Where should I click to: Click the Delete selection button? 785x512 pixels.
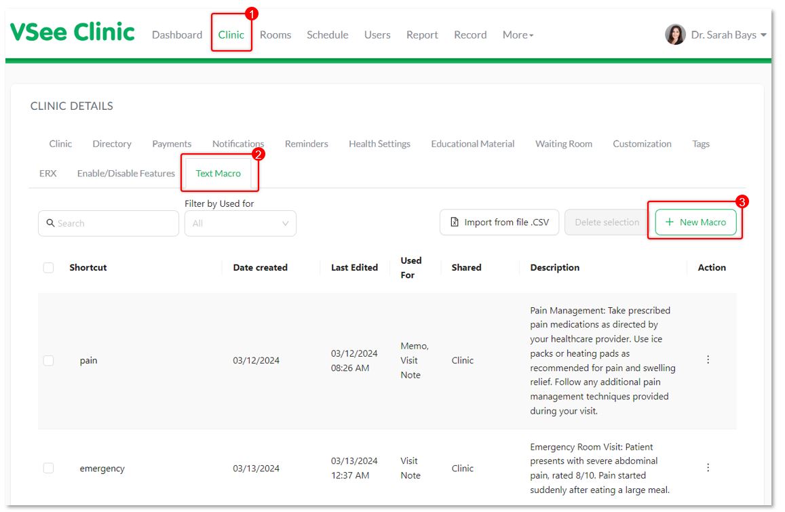[x=607, y=222]
